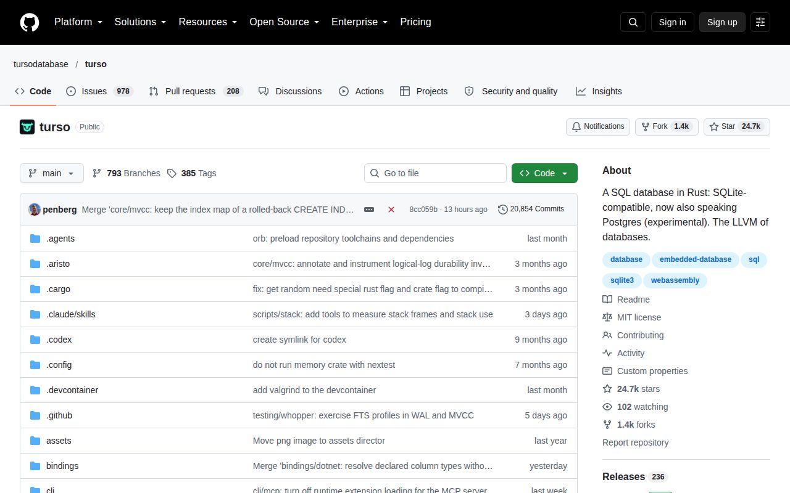
Task: Click the Go to file search field
Action: [435, 173]
